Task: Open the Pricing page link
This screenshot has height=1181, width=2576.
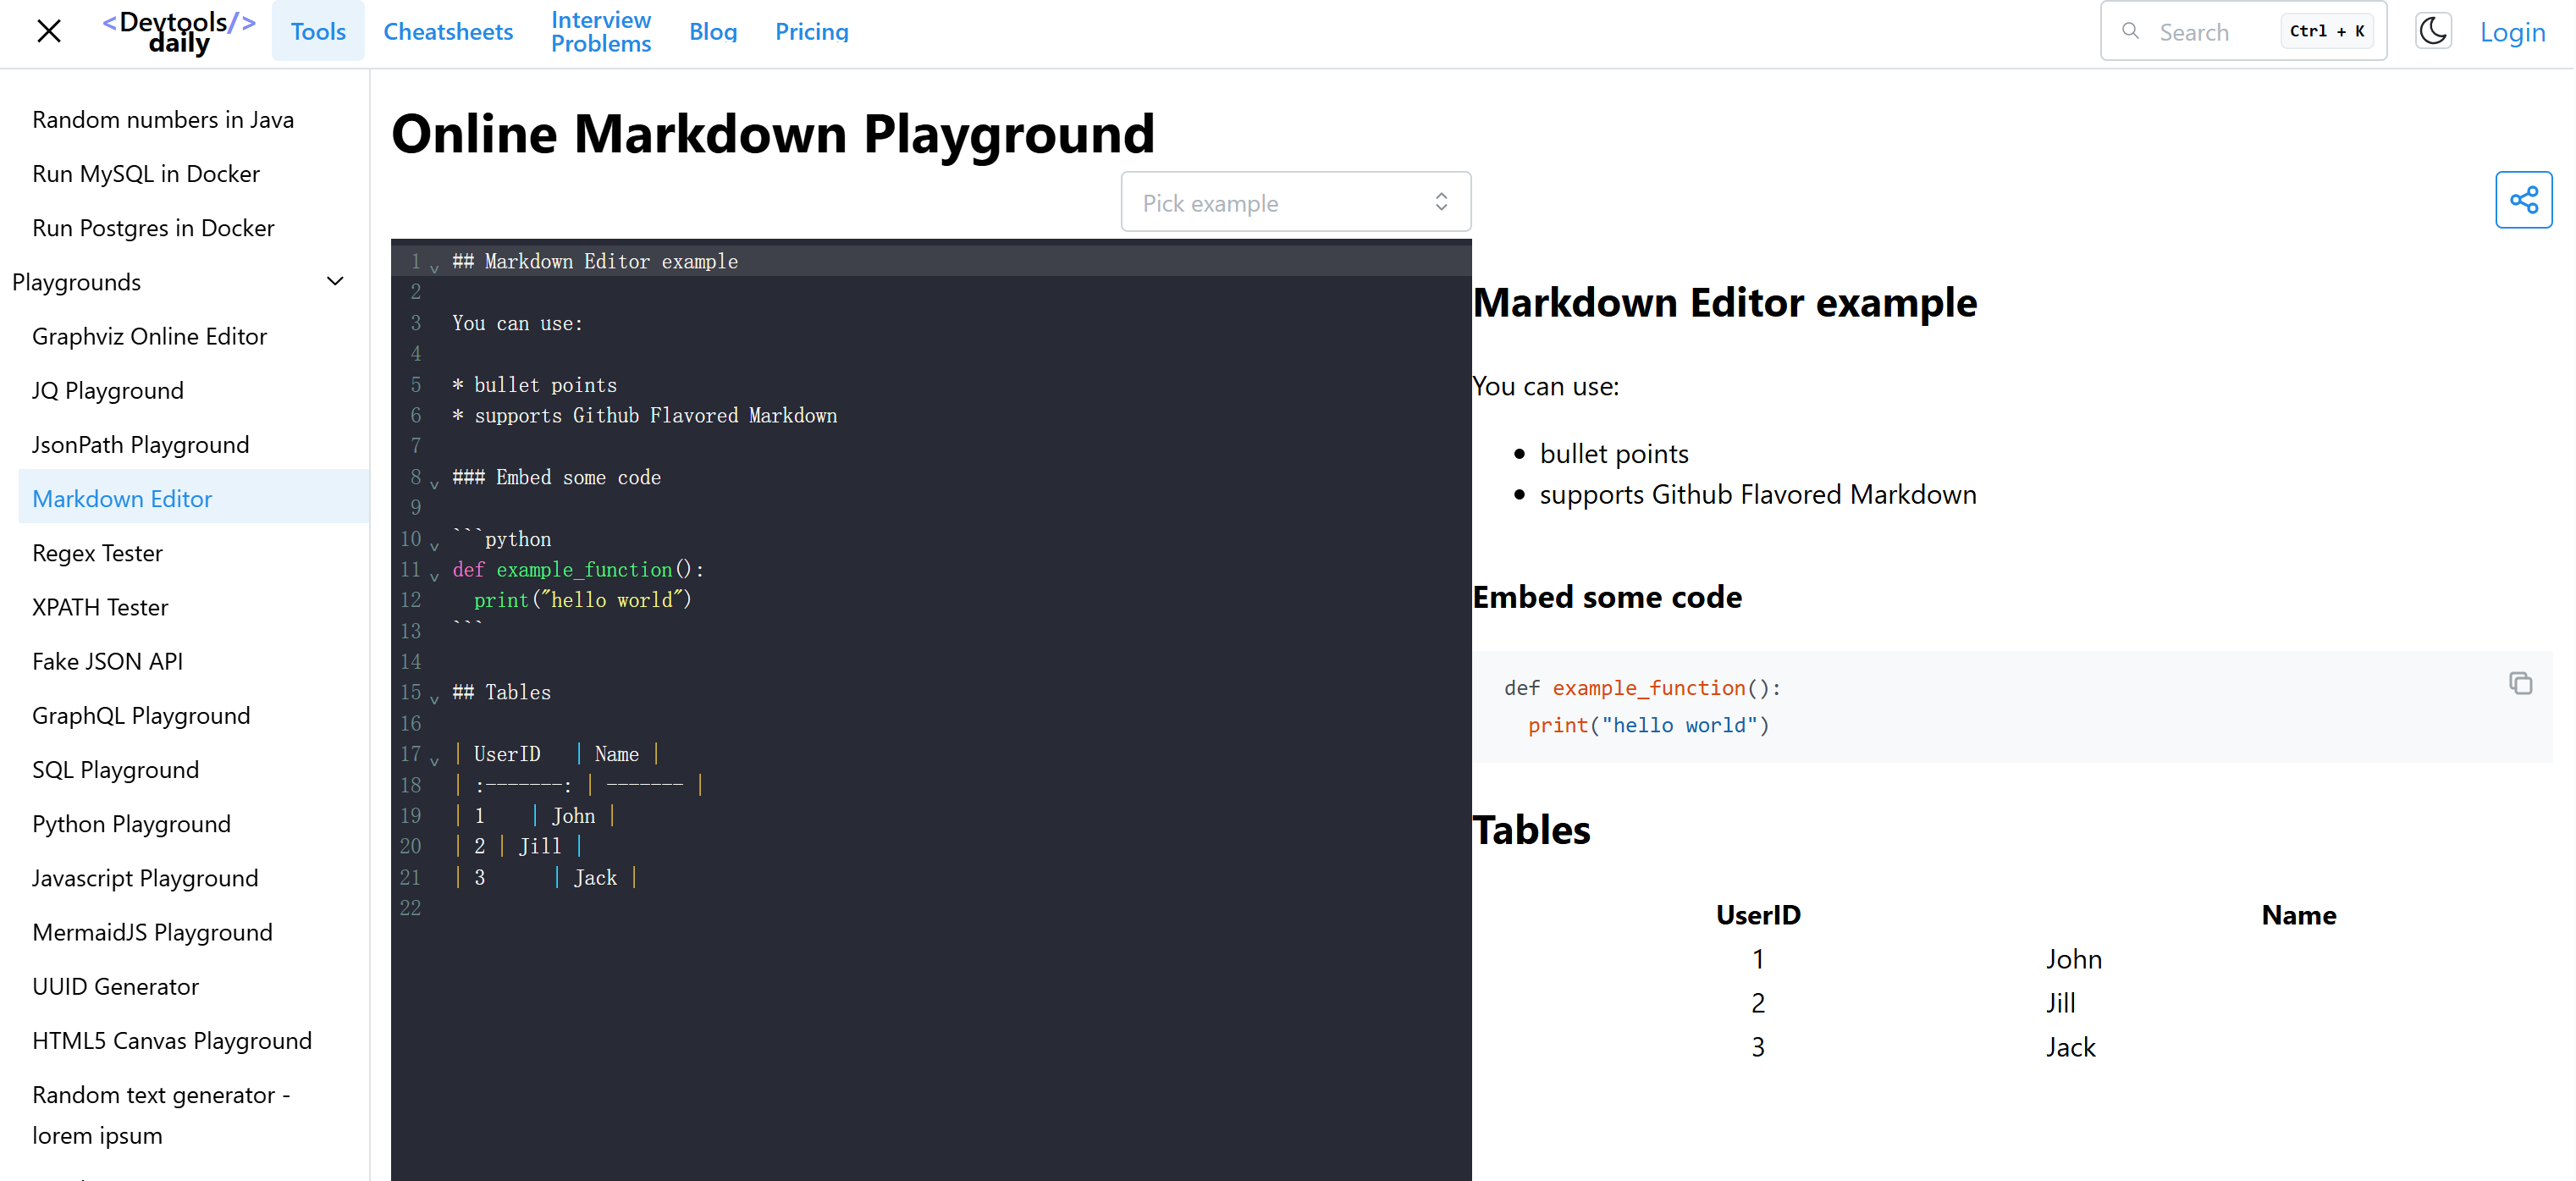Action: point(811,31)
